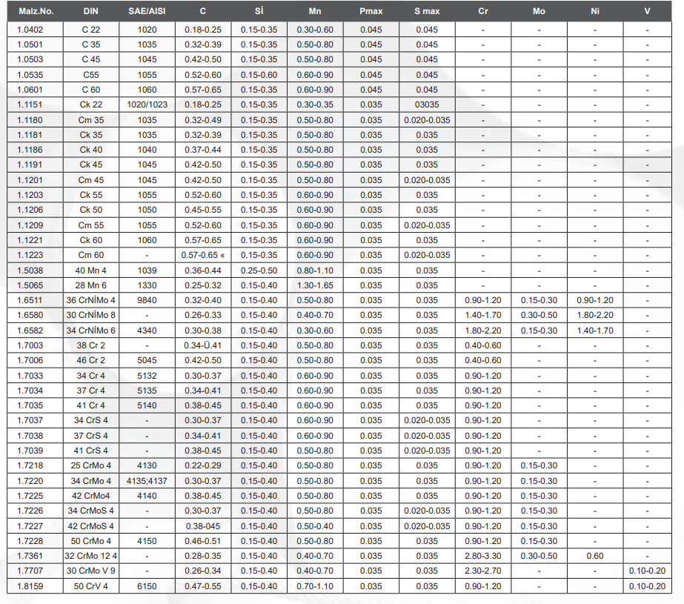The width and height of the screenshot is (684, 604).
Task: Click the S max column header
Action: pyautogui.click(x=426, y=13)
